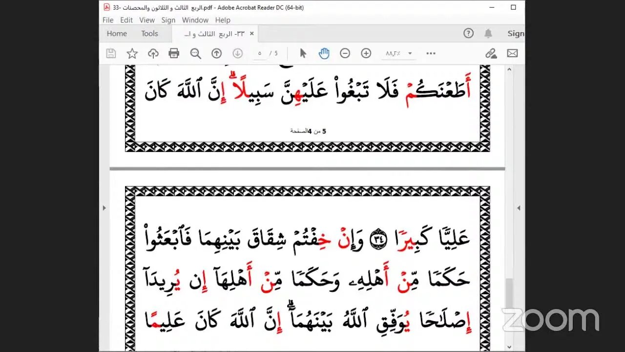625x352 pixels.
Task: Send file by email envelope icon
Action: 512,53
